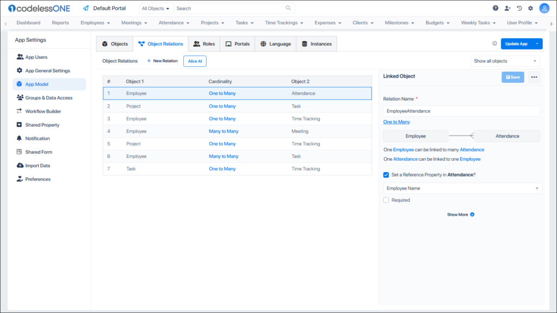The image size is (557, 313).
Task: Open the history clock icon
Action: (519, 8)
